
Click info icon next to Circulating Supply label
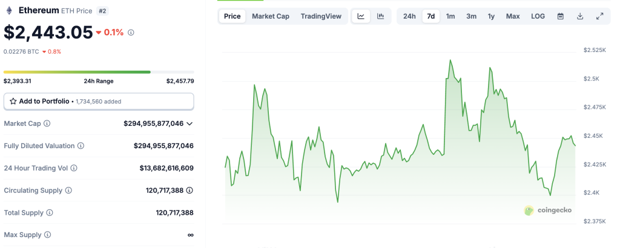[68, 191]
